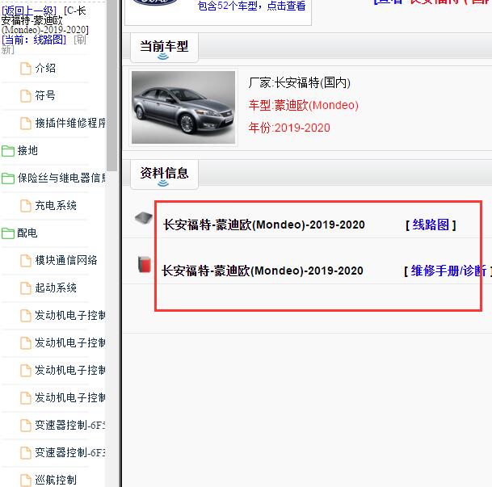This screenshot has height=487, width=492.
Task: Open the 线路图 link
Action: 431,225
